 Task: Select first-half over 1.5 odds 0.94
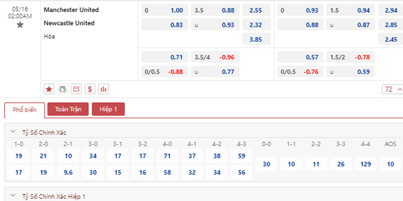click(351, 10)
